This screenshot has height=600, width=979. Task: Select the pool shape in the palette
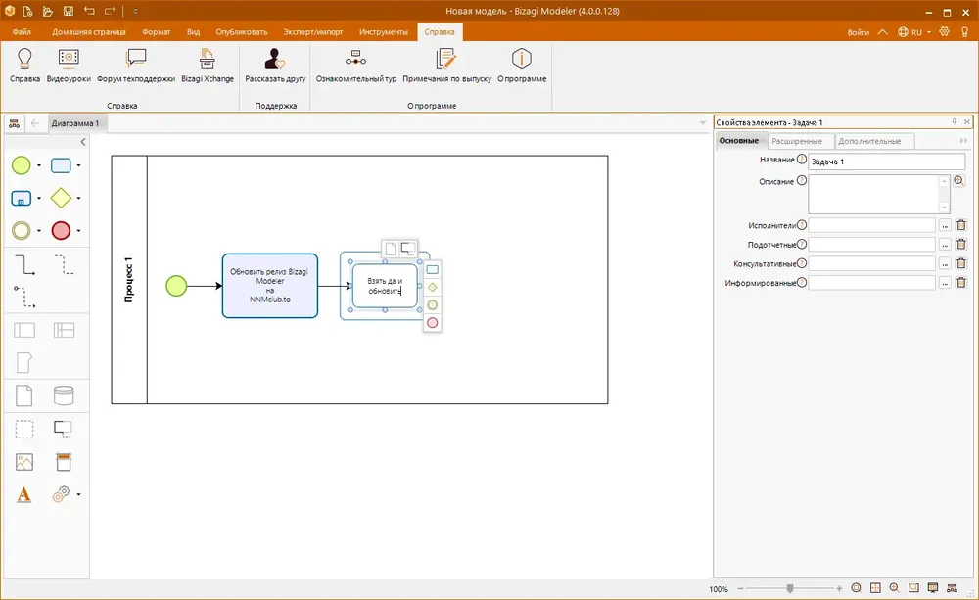point(24,330)
